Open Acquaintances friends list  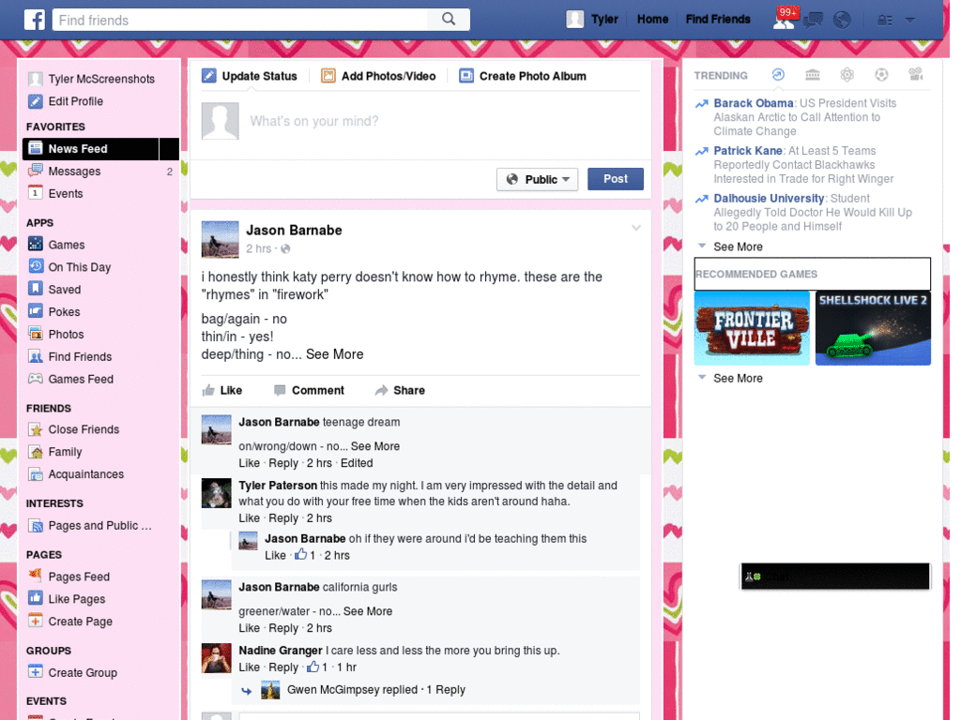point(85,473)
